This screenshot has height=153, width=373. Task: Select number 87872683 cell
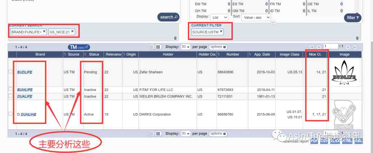(232, 90)
